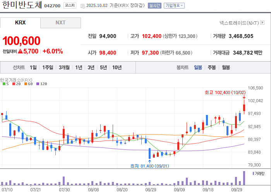Click the 102,042 price axis label
The width and height of the screenshot is (271, 192).
pyautogui.click(x=255, y=101)
